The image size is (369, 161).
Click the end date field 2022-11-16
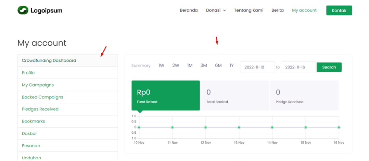click(x=298, y=67)
